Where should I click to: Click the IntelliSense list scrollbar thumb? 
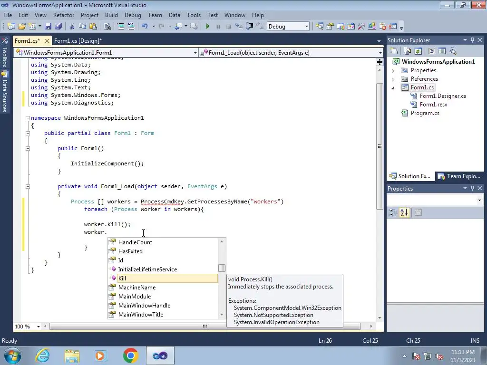click(x=222, y=268)
